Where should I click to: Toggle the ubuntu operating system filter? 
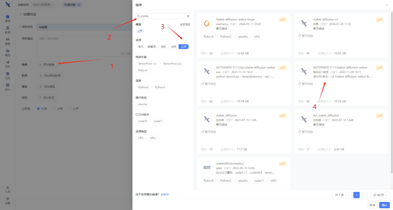click(143, 104)
